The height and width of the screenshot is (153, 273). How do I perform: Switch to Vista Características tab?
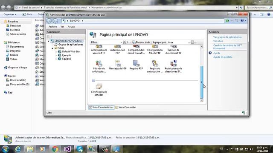point(101,108)
